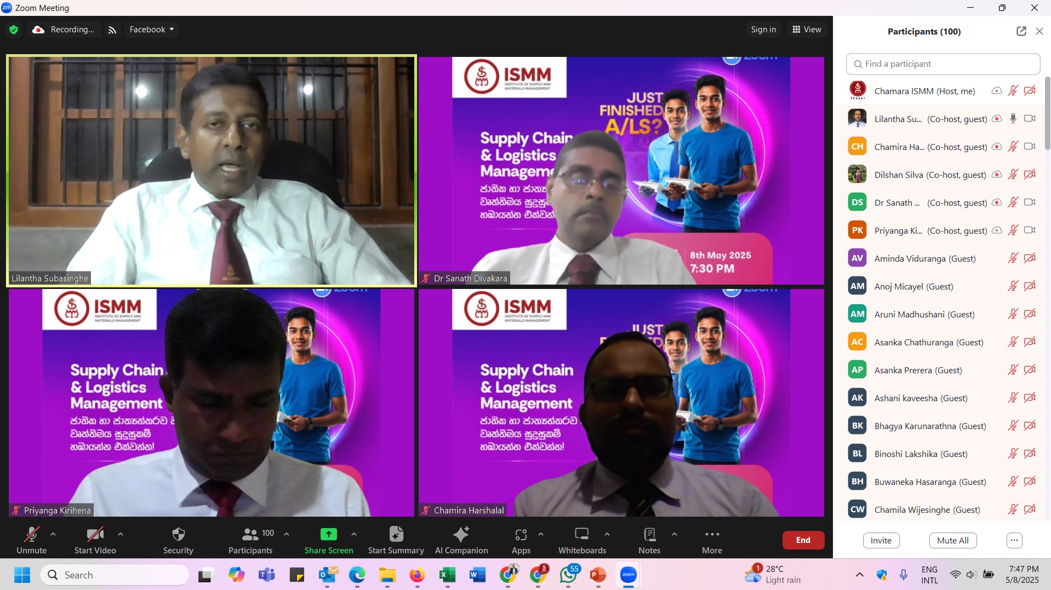1051x590 pixels.
Task: Expand share options arrow beside Share Screen
Action: (x=354, y=534)
